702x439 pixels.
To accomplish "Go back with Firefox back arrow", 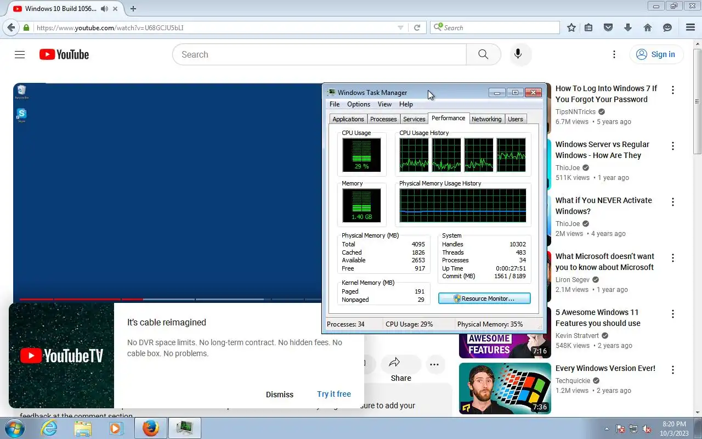I will pyautogui.click(x=11, y=27).
